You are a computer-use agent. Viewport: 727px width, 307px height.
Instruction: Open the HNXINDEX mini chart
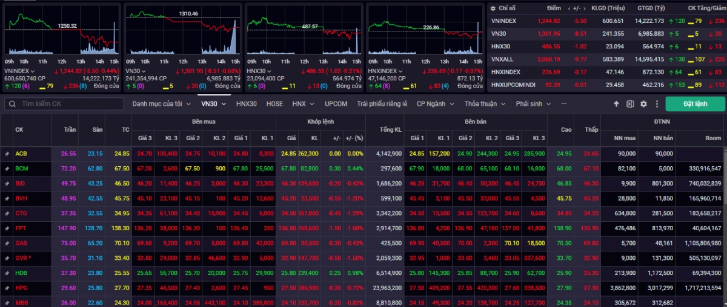point(425,35)
